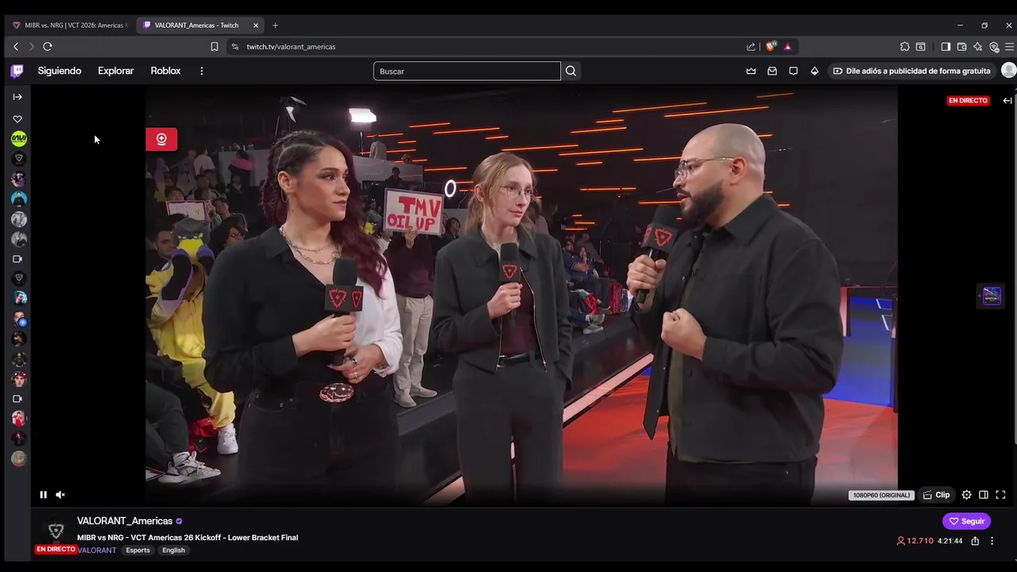Click the side thumbnail beside the video
Viewport: 1017px width, 572px height.
point(991,296)
